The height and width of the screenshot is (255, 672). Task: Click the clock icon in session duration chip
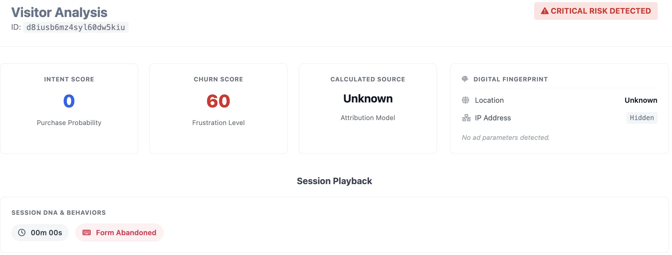tap(22, 233)
